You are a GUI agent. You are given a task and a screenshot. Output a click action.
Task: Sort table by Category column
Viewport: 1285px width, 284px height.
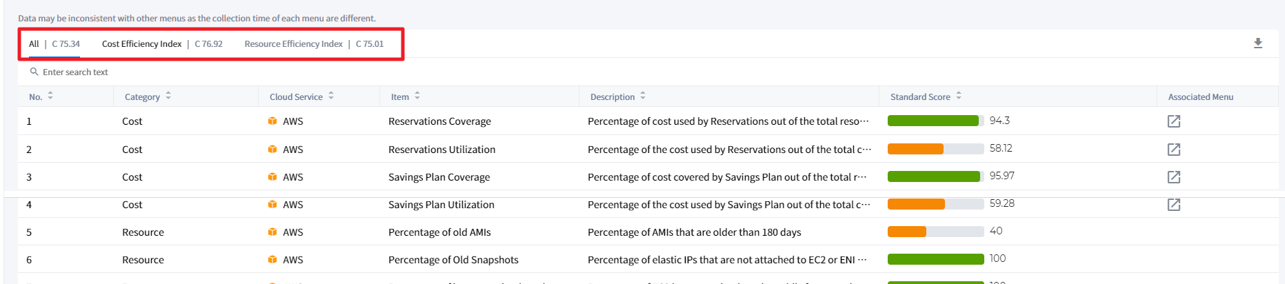coord(168,97)
